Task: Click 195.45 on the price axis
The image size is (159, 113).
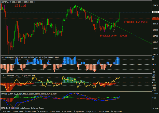Action: [x=155, y=42]
